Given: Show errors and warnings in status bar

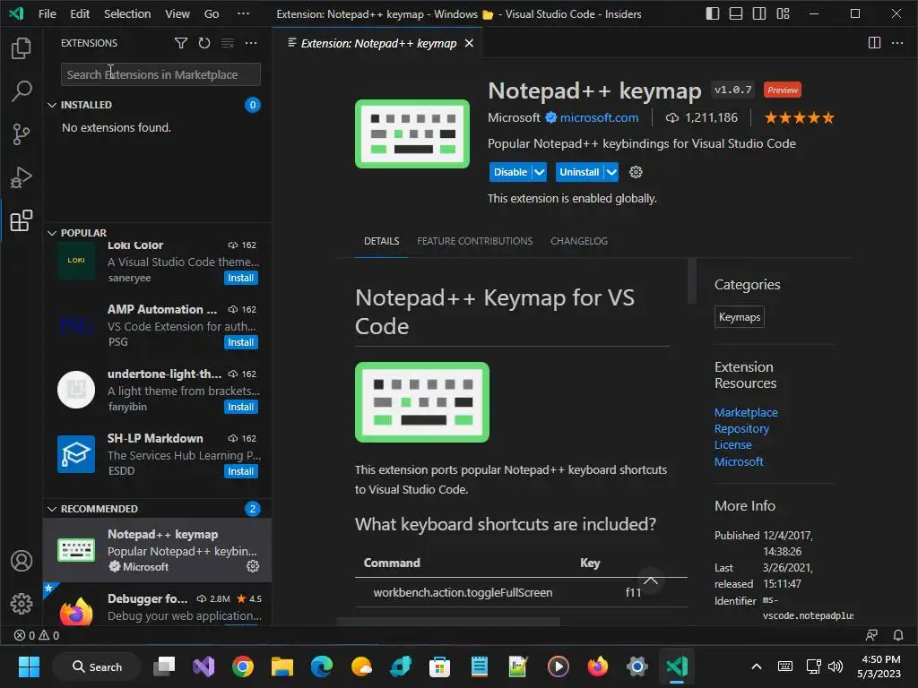Looking at the screenshot, I should [36, 635].
